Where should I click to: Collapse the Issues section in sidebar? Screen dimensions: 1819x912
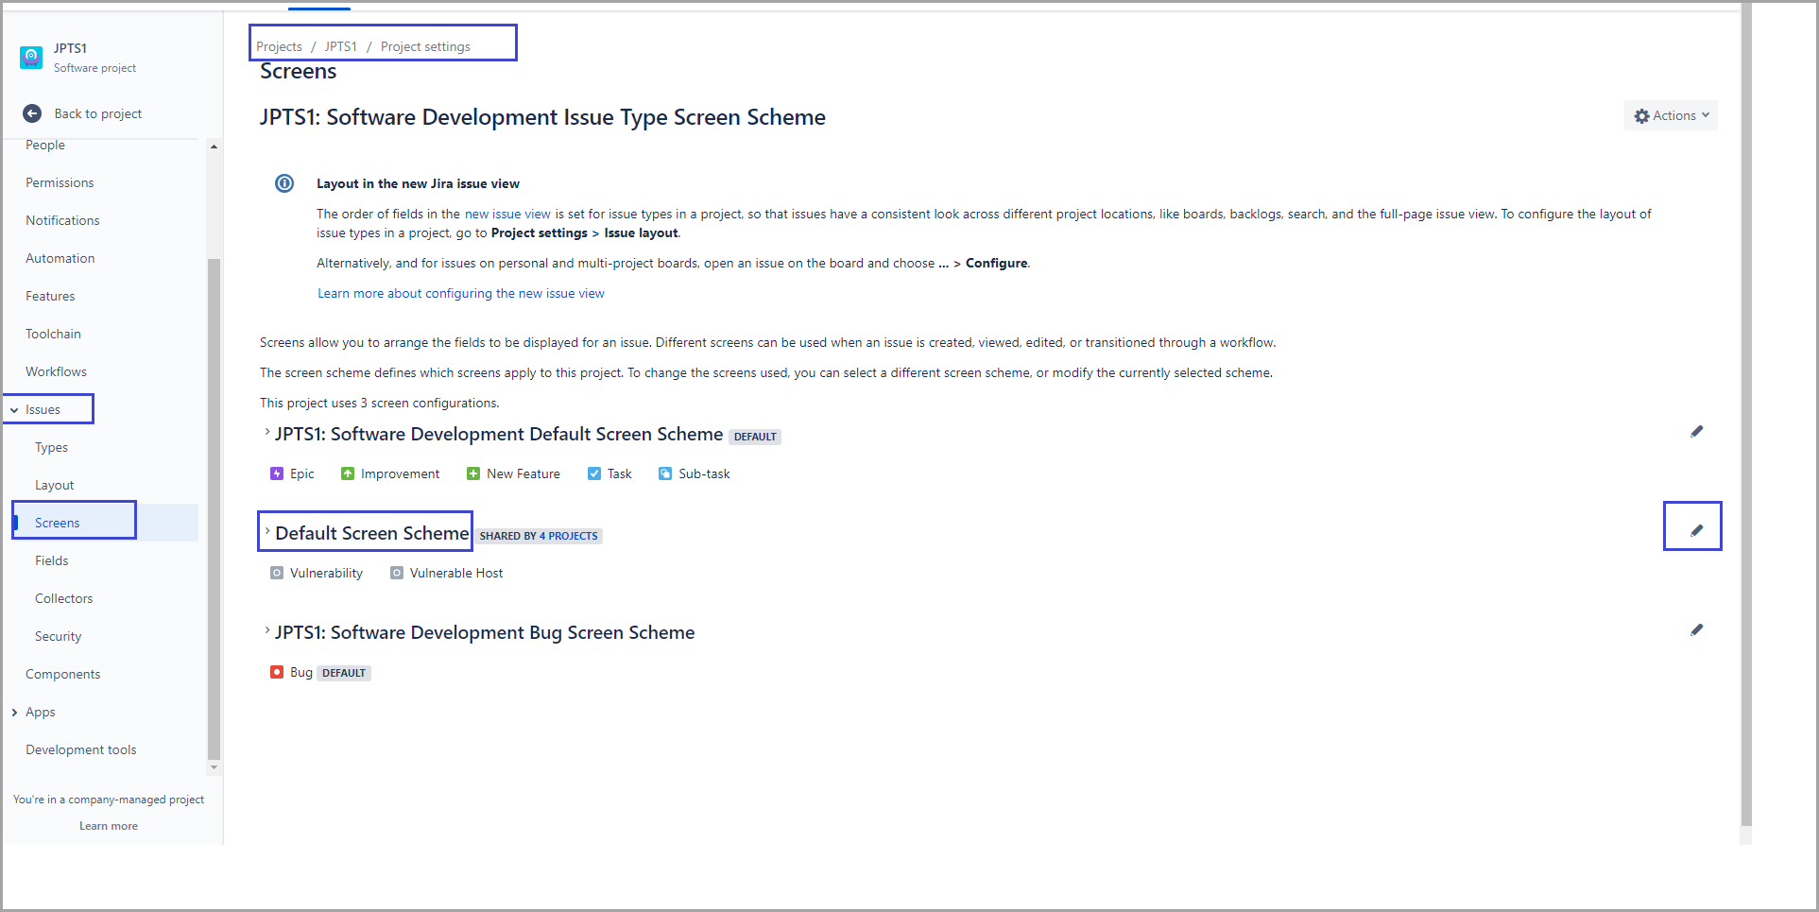[14, 410]
